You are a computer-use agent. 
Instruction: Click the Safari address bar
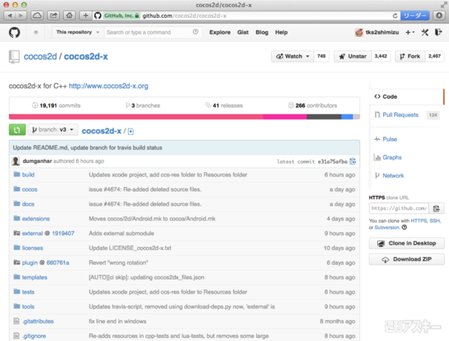[x=246, y=16]
